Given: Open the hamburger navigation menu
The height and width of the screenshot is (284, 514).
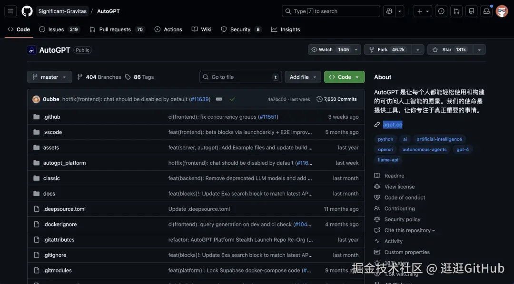Looking at the screenshot, I should [11, 11].
